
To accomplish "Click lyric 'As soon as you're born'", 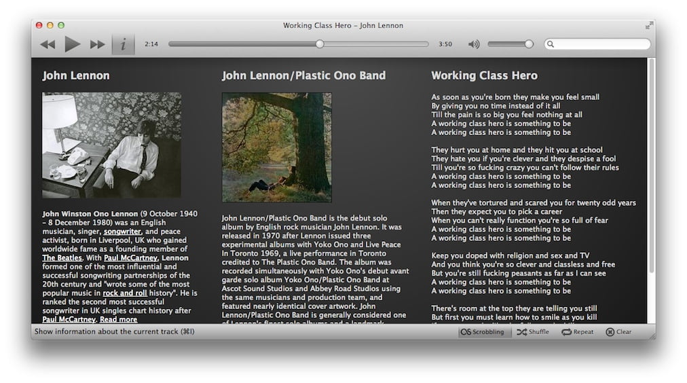I will tap(515, 97).
